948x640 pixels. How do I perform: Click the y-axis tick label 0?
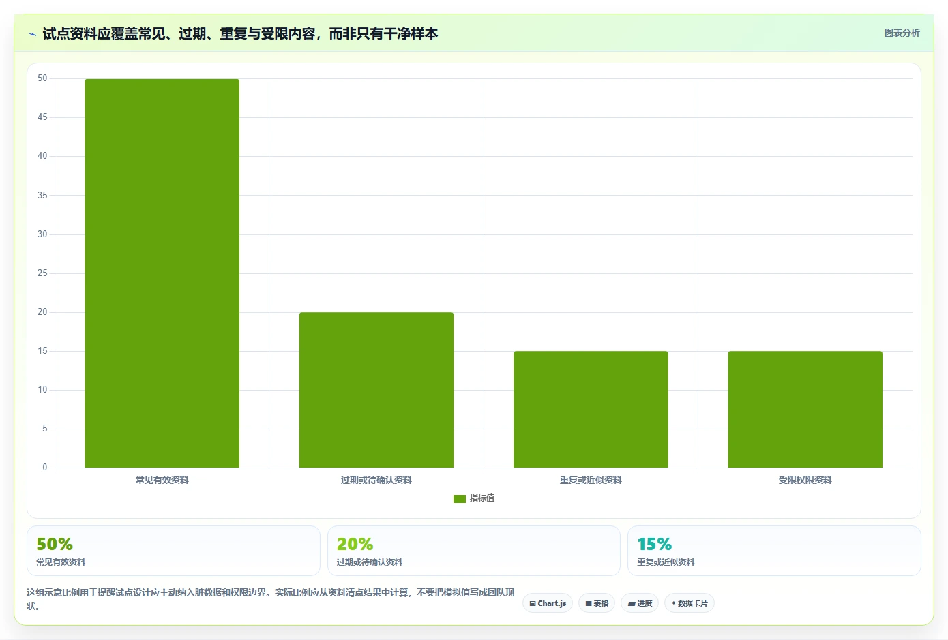coord(45,468)
